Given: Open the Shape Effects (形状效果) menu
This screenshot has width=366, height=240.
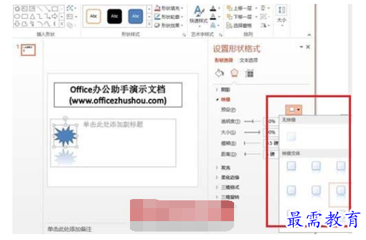Looking at the screenshot, I should [169, 25].
